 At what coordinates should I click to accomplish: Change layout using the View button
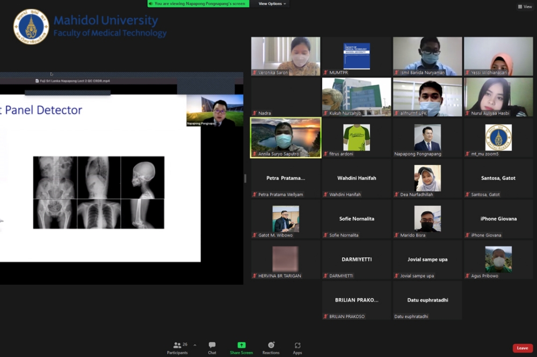point(525,7)
